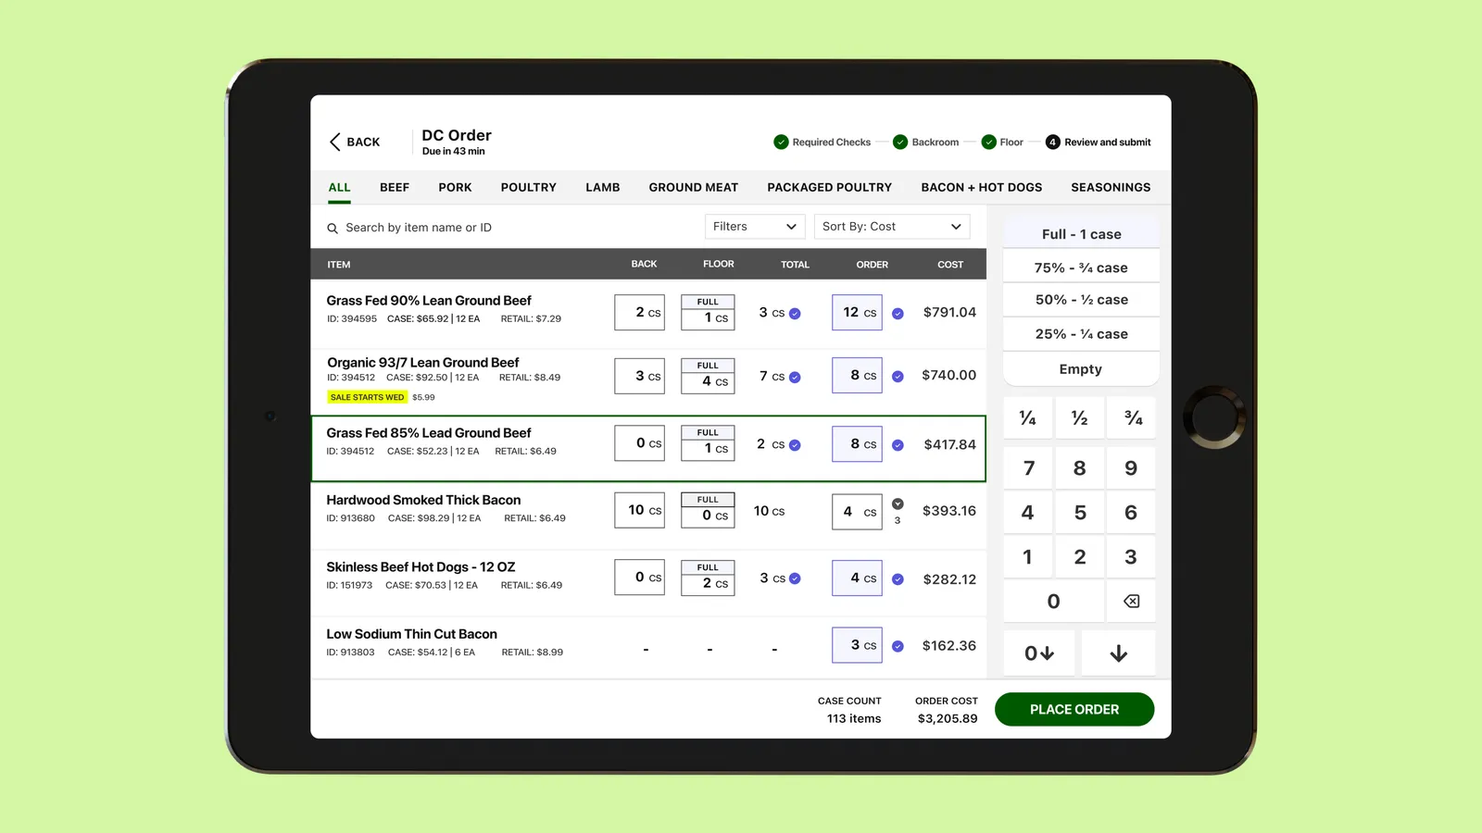The width and height of the screenshot is (1482, 833).
Task: Tap the ¼ fraction key
Action: coord(1028,418)
